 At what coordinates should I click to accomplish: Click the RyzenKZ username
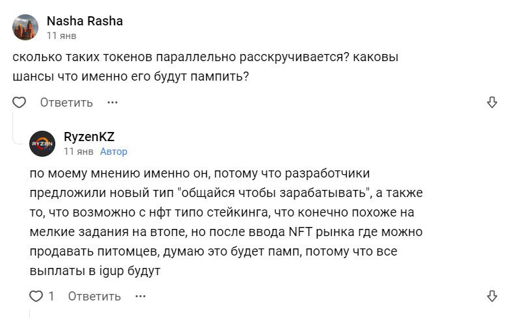(x=89, y=137)
